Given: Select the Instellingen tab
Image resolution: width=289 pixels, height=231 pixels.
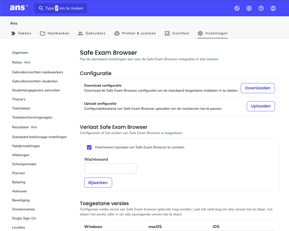Looking at the screenshot, I should tap(213, 33).
